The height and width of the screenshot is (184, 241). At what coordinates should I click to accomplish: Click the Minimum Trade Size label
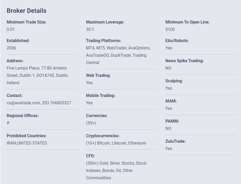pyautogui.click(x=26, y=22)
